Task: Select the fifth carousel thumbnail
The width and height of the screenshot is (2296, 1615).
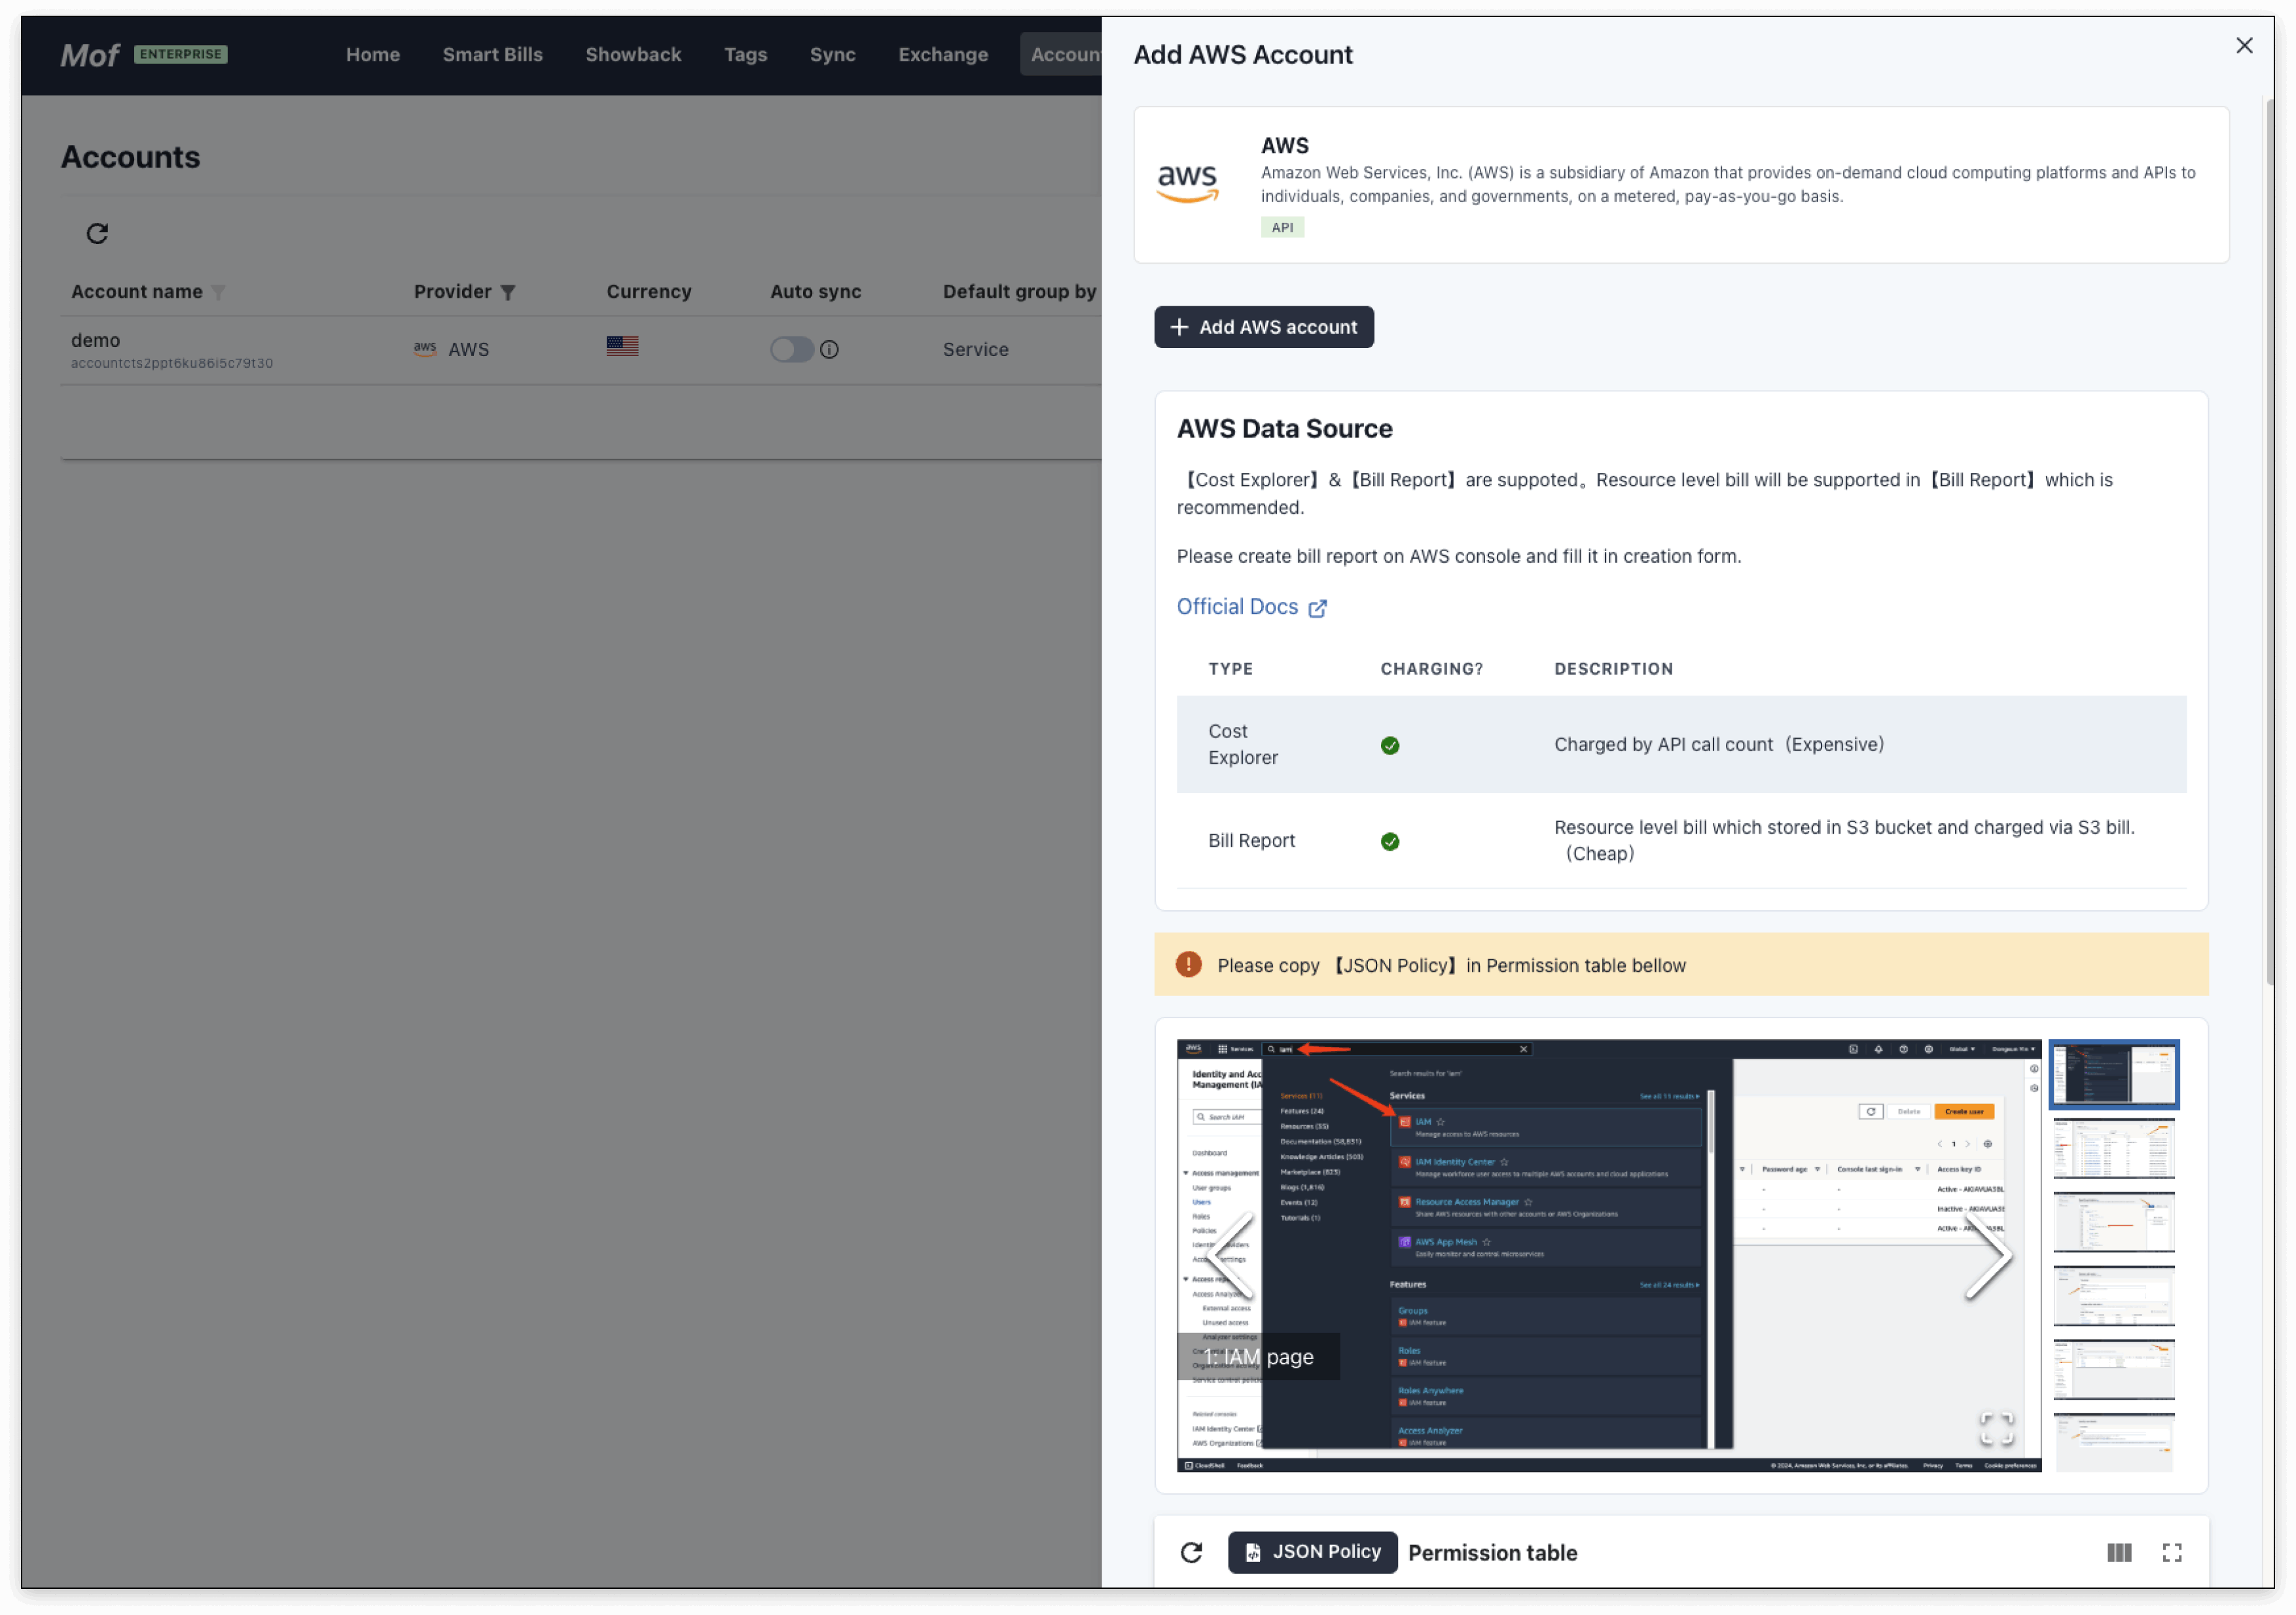Action: (x=2114, y=1370)
